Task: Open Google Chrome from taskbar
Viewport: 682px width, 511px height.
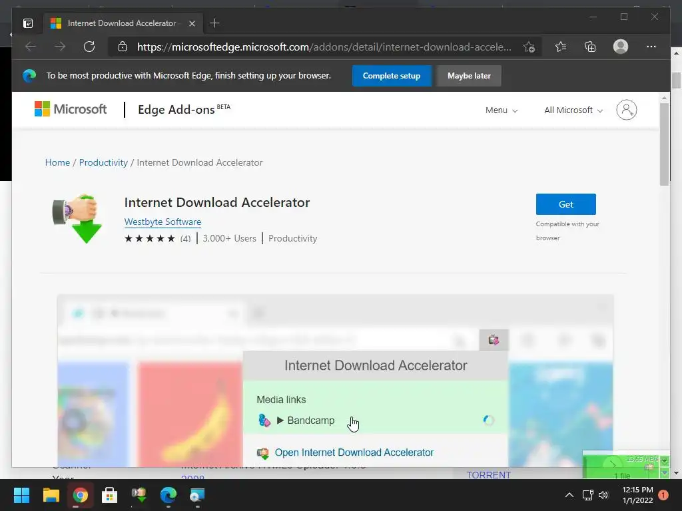Action: click(81, 495)
